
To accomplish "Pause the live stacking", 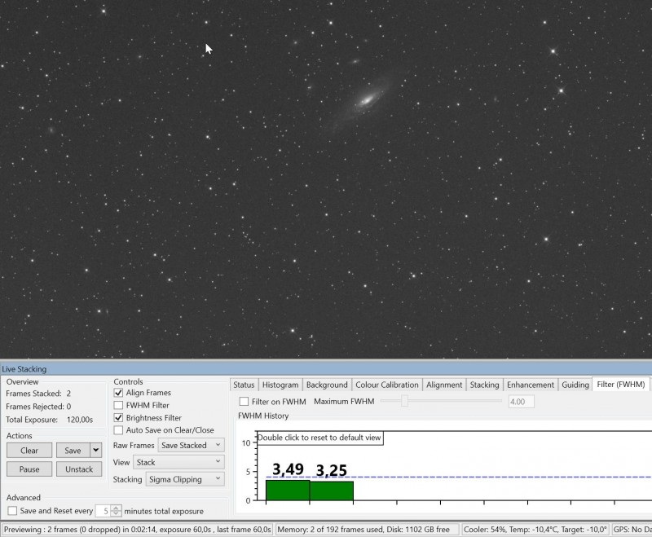I will pyautogui.click(x=29, y=469).
